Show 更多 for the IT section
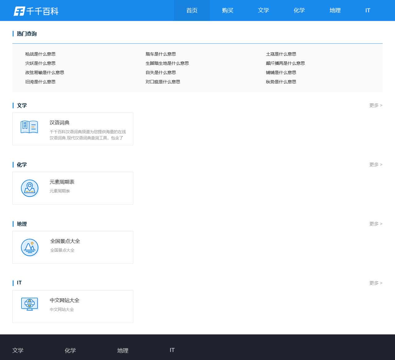The height and width of the screenshot is (360, 395). point(376,283)
